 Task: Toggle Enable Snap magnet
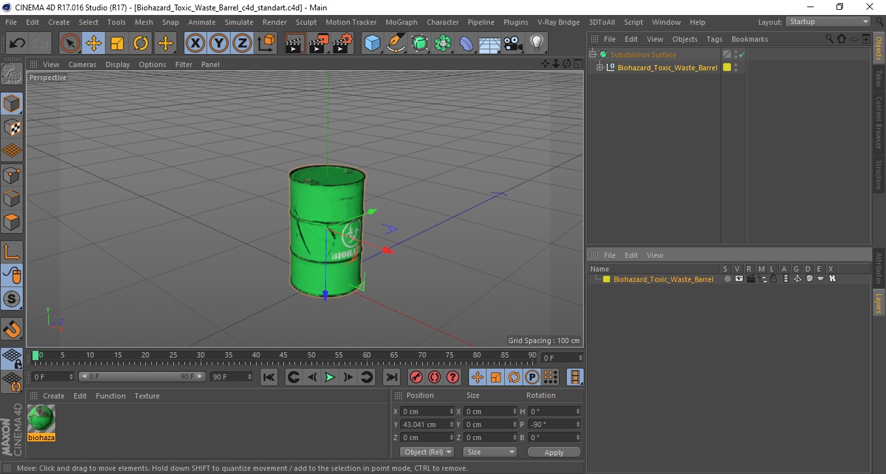tap(12, 329)
